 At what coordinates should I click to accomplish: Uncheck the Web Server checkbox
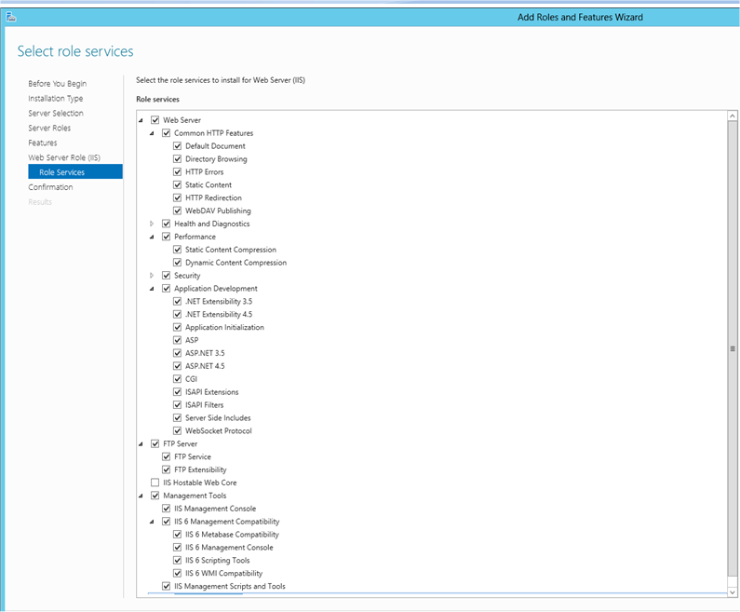155,120
